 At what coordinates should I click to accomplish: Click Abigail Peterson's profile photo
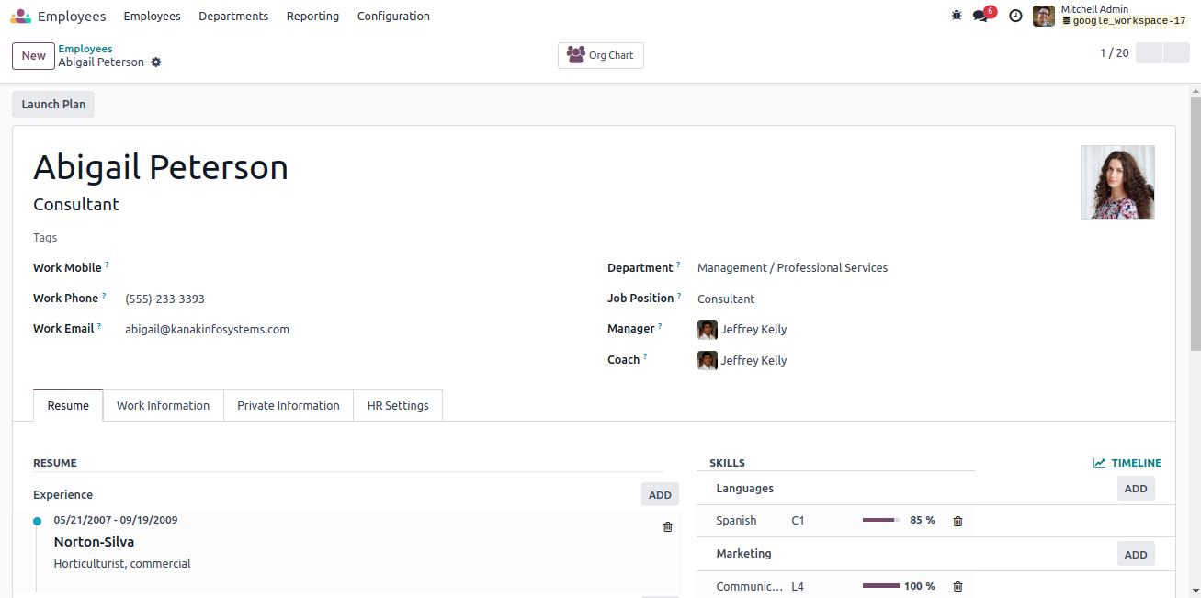1117,182
